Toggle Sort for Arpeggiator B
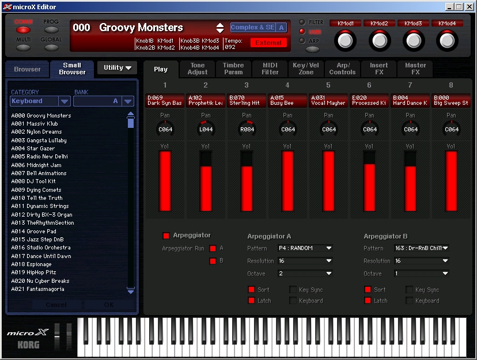This screenshot has width=477, height=360. (x=368, y=290)
